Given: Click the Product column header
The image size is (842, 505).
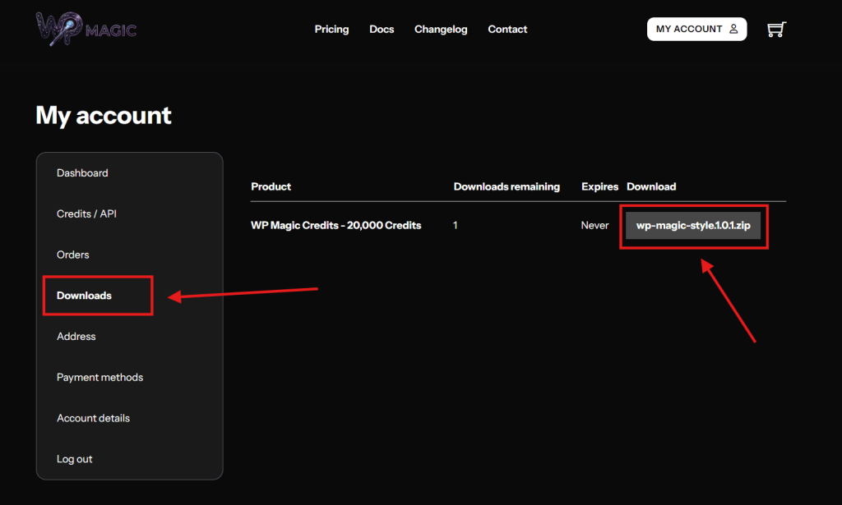Looking at the screenshot, I should click(271, 187).
